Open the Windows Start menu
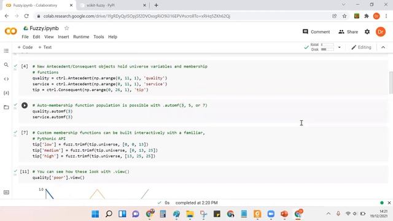This screenshot has height=221, width=393. pyautogui.click(x=95, y=214)
